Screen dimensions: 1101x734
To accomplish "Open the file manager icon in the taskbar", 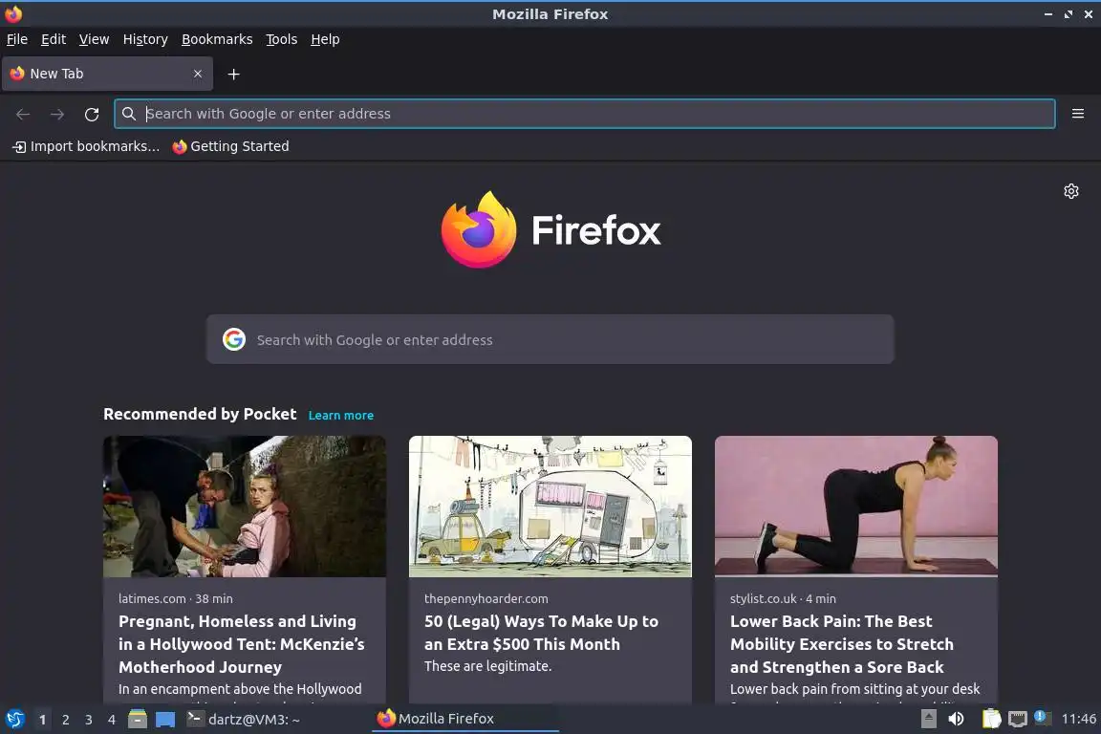I will coord(138,720).
